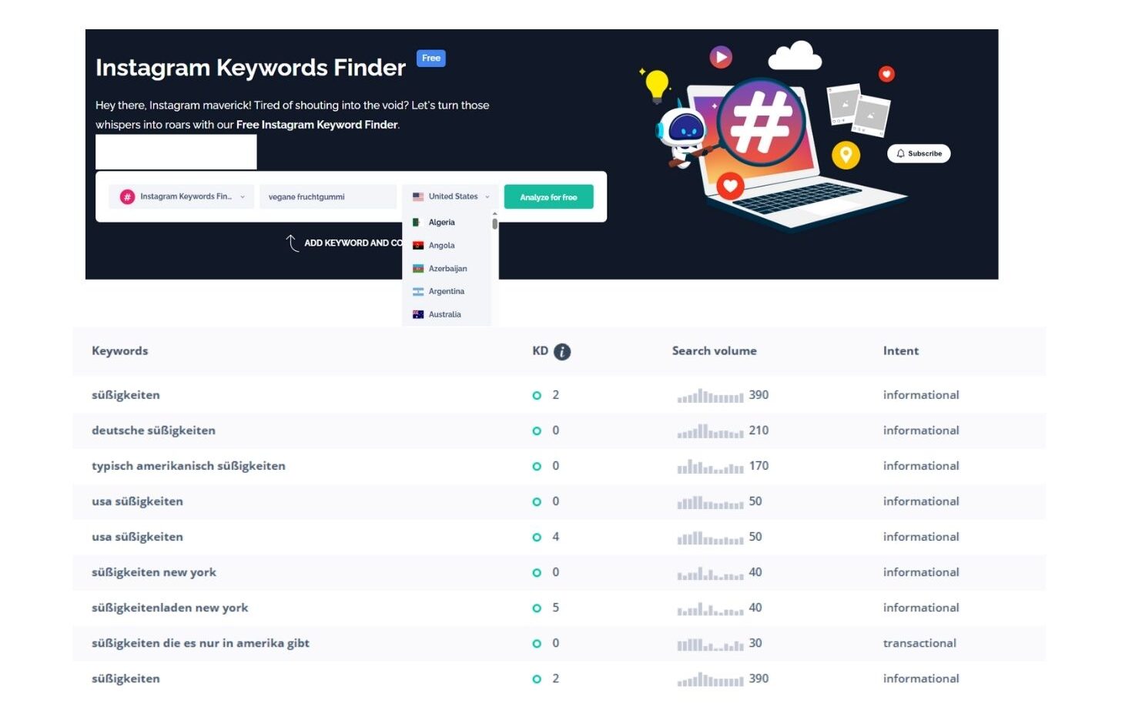The width and height of the screenshot is (1132, 727).
Task: Select Argentina from country list
Action: click(447, 292)
